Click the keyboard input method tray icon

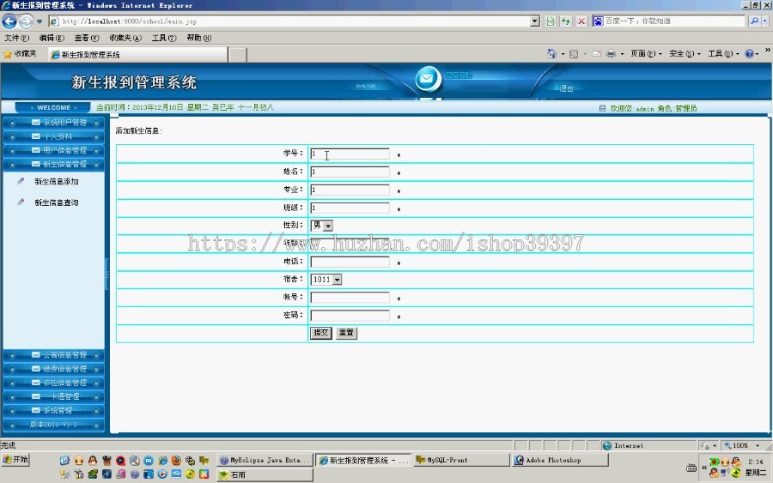pos(691,468)
